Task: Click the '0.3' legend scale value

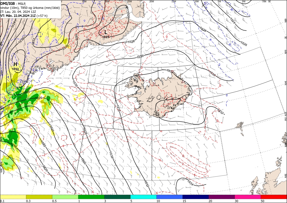Action: click(x=28, y=201)
